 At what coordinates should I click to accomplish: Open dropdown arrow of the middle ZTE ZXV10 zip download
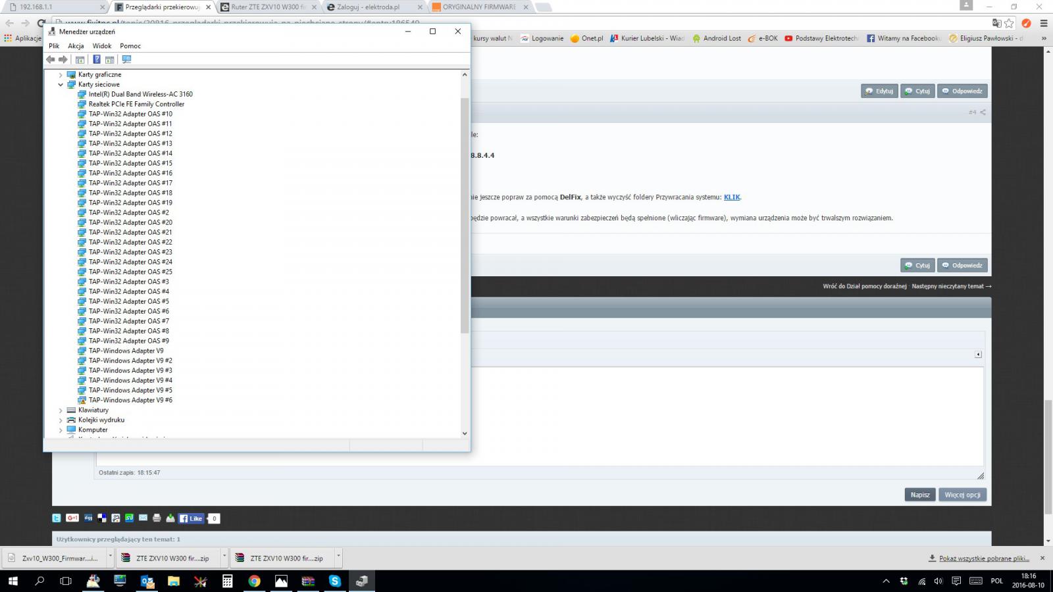(x=224, y=557)
